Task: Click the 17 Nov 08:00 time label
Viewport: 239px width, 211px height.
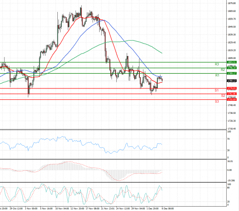Action: [92, 208]
